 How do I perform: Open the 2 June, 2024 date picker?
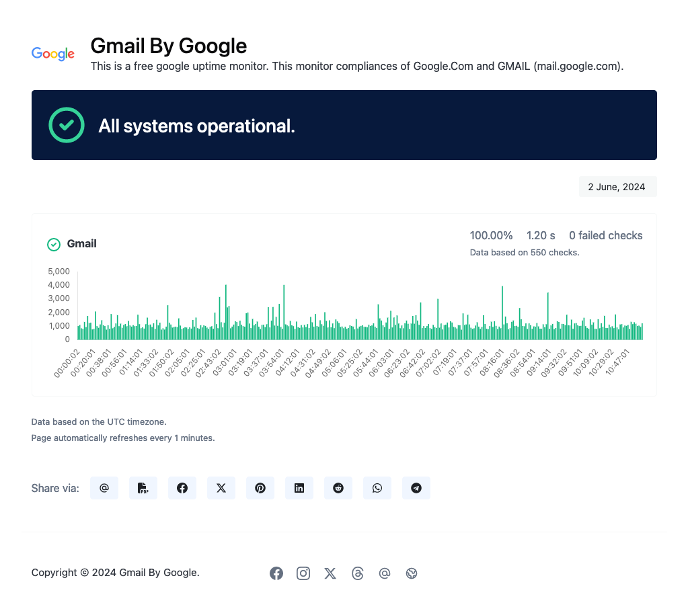617,187
